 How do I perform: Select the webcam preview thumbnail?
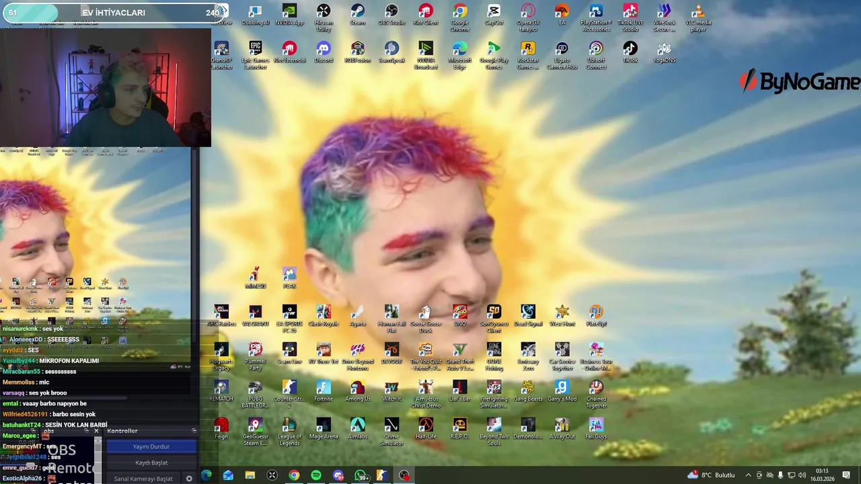106,87
